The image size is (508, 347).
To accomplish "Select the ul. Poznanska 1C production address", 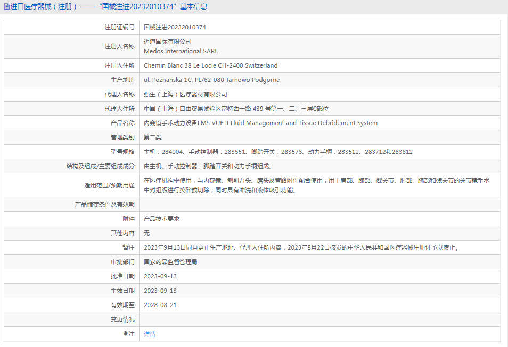I will pyautogui.click(x=211, y=80).
